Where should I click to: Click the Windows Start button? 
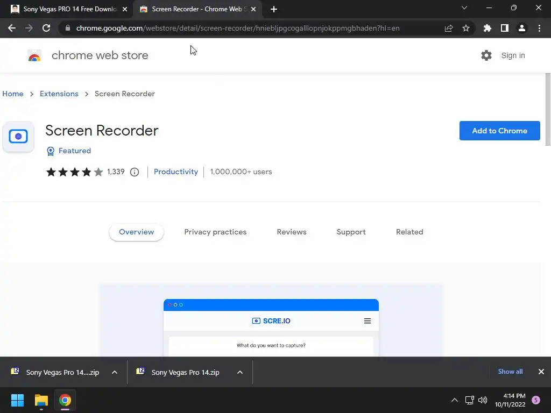[17, 400]
